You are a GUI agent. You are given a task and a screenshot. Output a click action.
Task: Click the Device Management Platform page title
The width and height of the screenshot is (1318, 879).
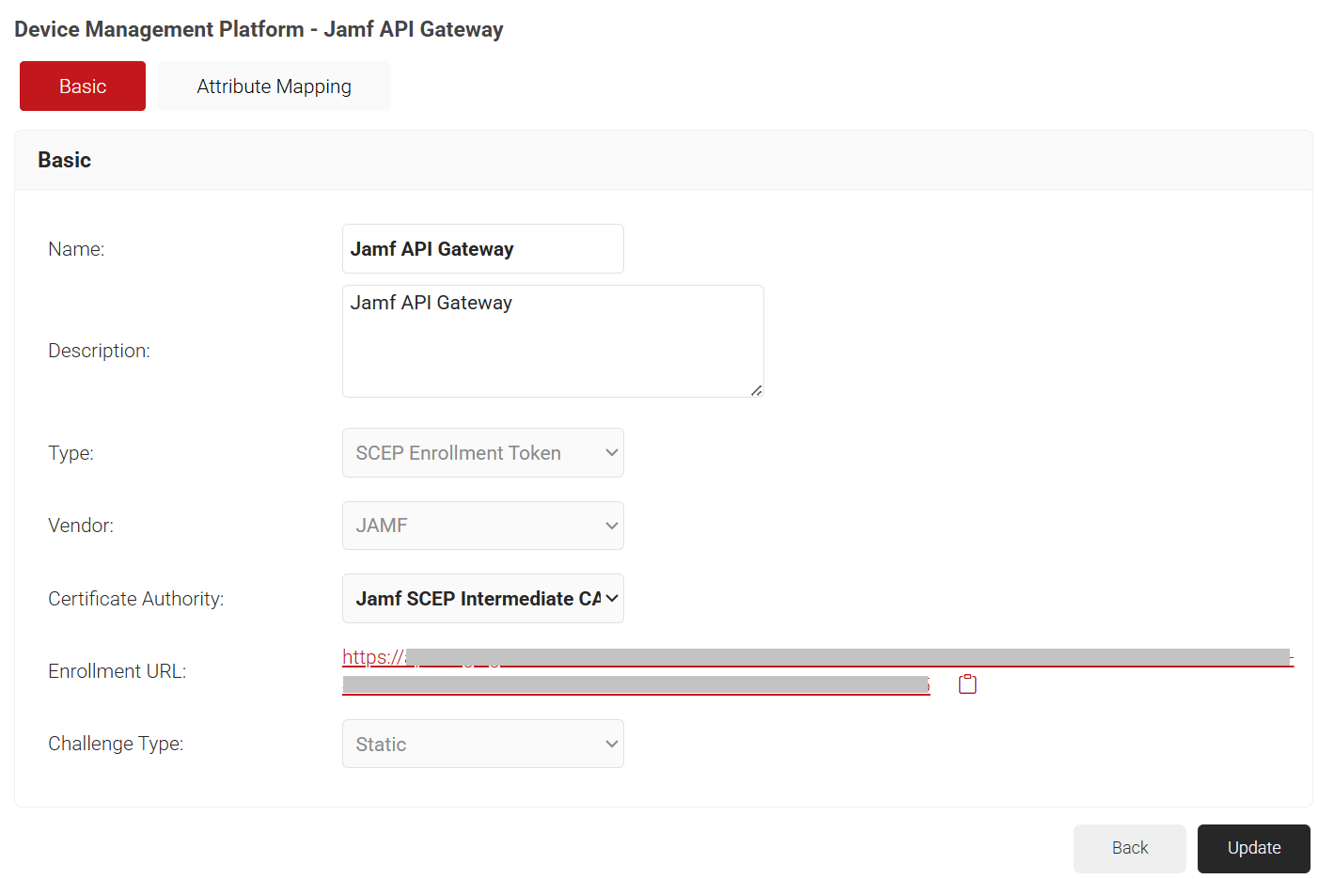[259, 29]
